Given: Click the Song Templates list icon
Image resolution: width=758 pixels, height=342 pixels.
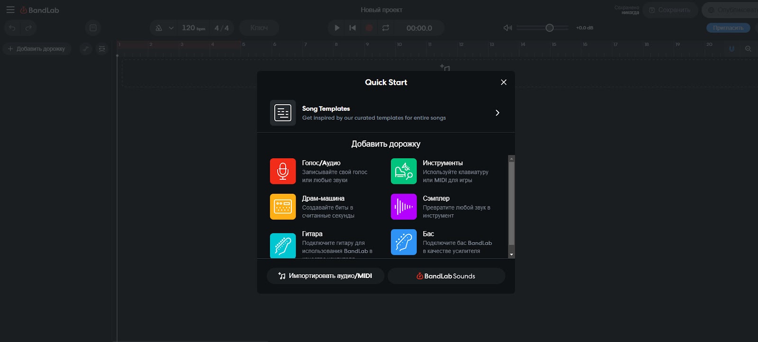Looking at the screenshot, I should pyautogui.click(x=283, y=113).
